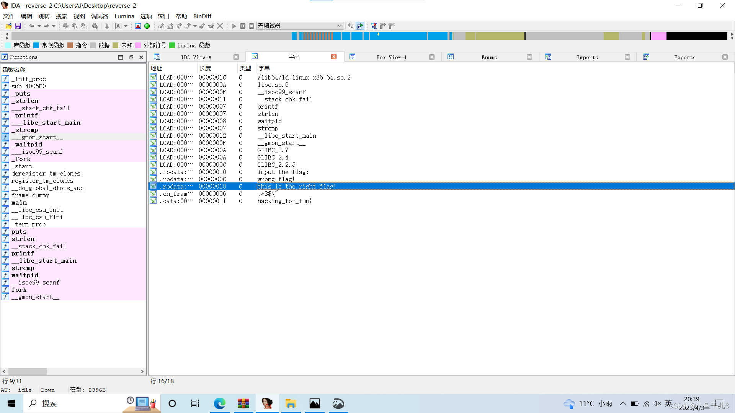Select the main function in Functions list

20,202
